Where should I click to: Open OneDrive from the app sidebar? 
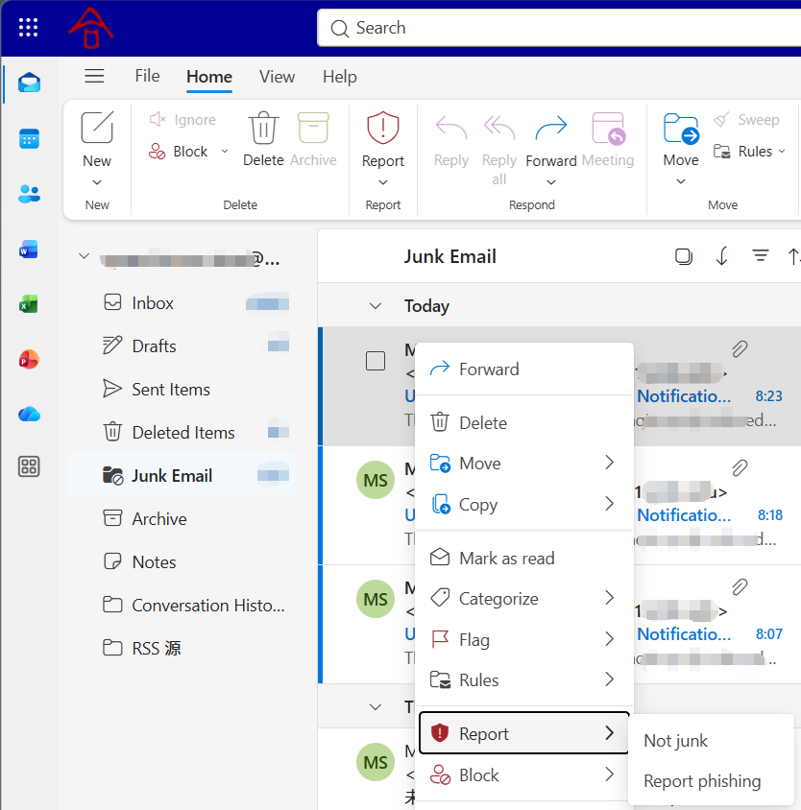tap(29, 414)
